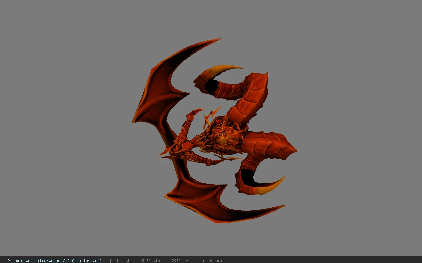This screenshot has height=263, width=422.
Task: Click the 'nincs anim' status entry
Action: pyautogui.click(x=213, y=261)
